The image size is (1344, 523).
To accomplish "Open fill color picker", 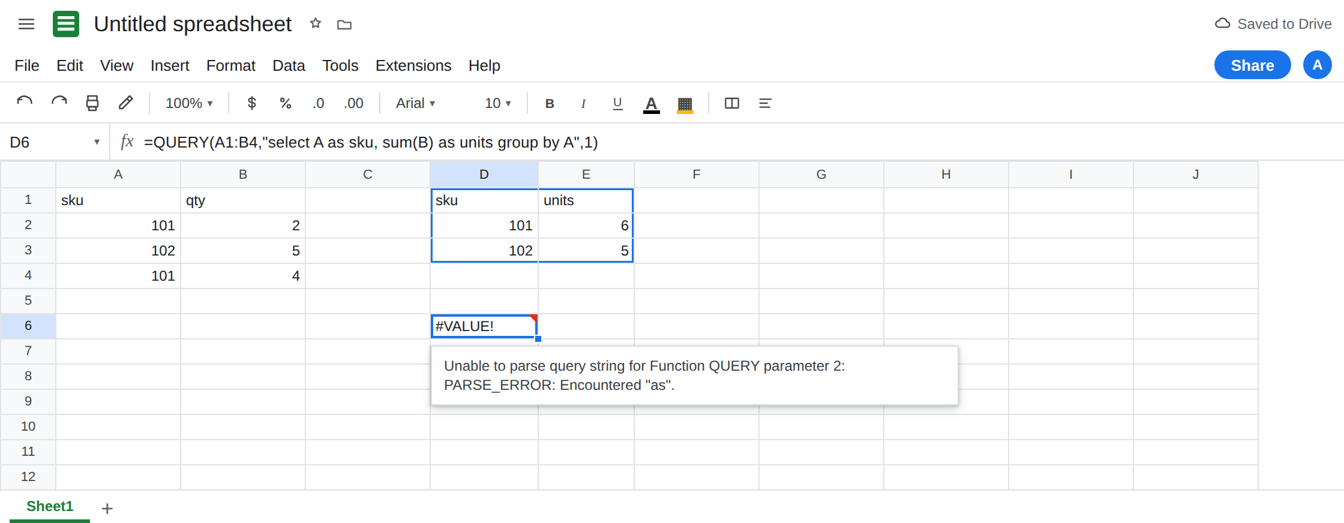I will coord(685,104).
